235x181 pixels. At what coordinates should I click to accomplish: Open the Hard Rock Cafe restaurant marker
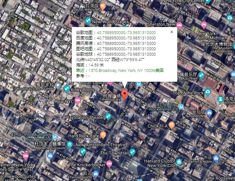(x=103, y=135)
